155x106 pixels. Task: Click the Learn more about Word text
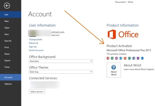coord(139,69)
